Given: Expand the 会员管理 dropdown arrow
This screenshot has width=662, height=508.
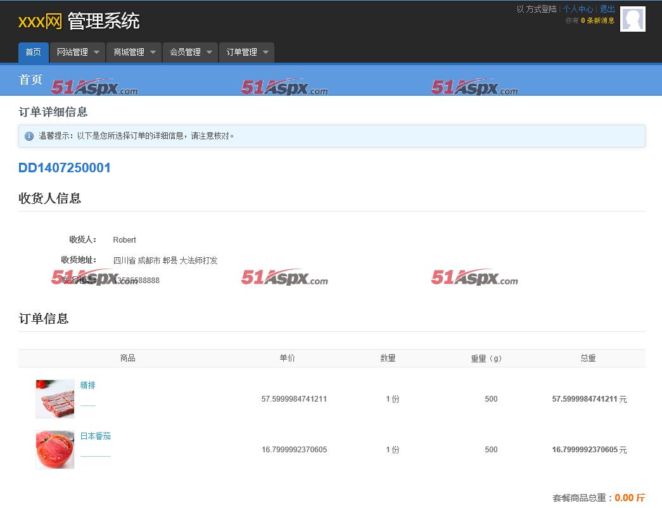Looking at the screenshot, I should [x=209, y=53].
